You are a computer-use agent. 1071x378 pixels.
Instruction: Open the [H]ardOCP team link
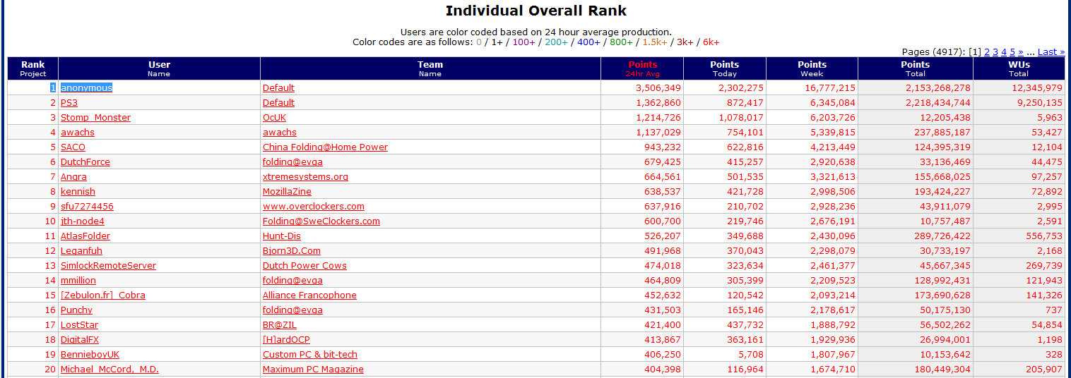pyautogui.click(x=286, y=340)
